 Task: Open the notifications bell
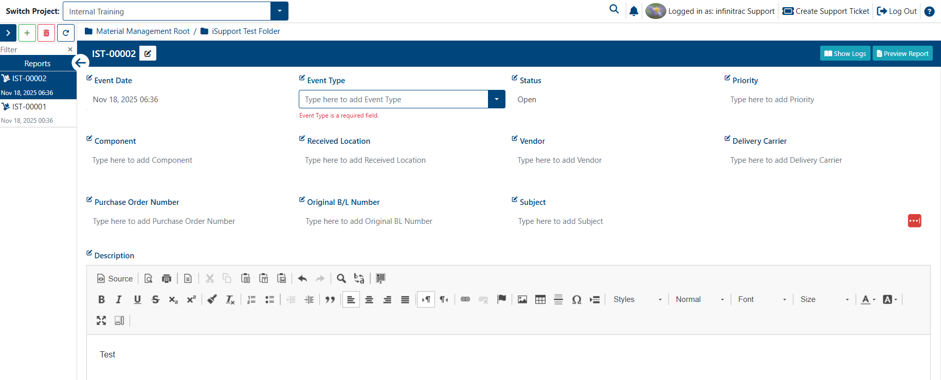click(x=634, y=11)
